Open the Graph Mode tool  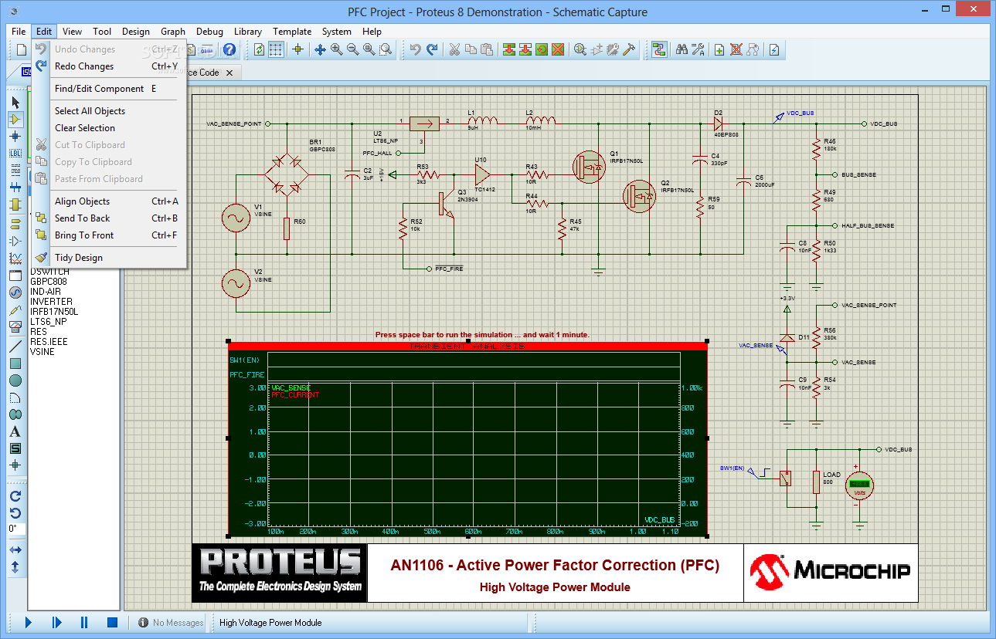tap(15, 259)
